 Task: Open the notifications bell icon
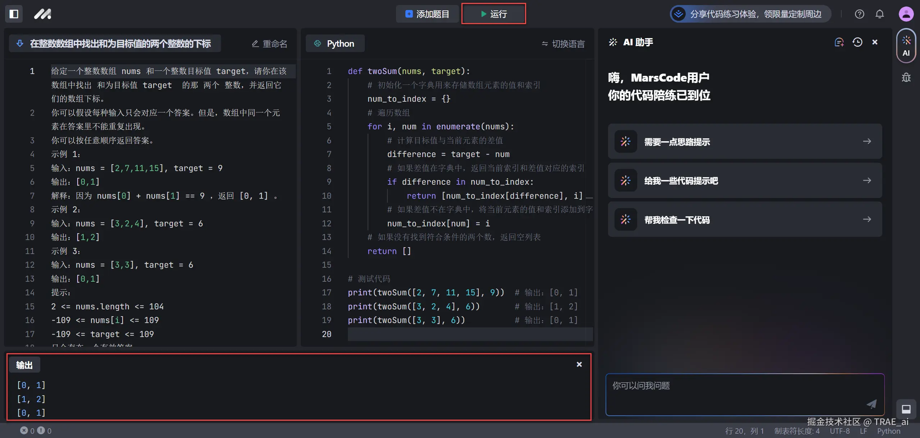tap(879, 14)
